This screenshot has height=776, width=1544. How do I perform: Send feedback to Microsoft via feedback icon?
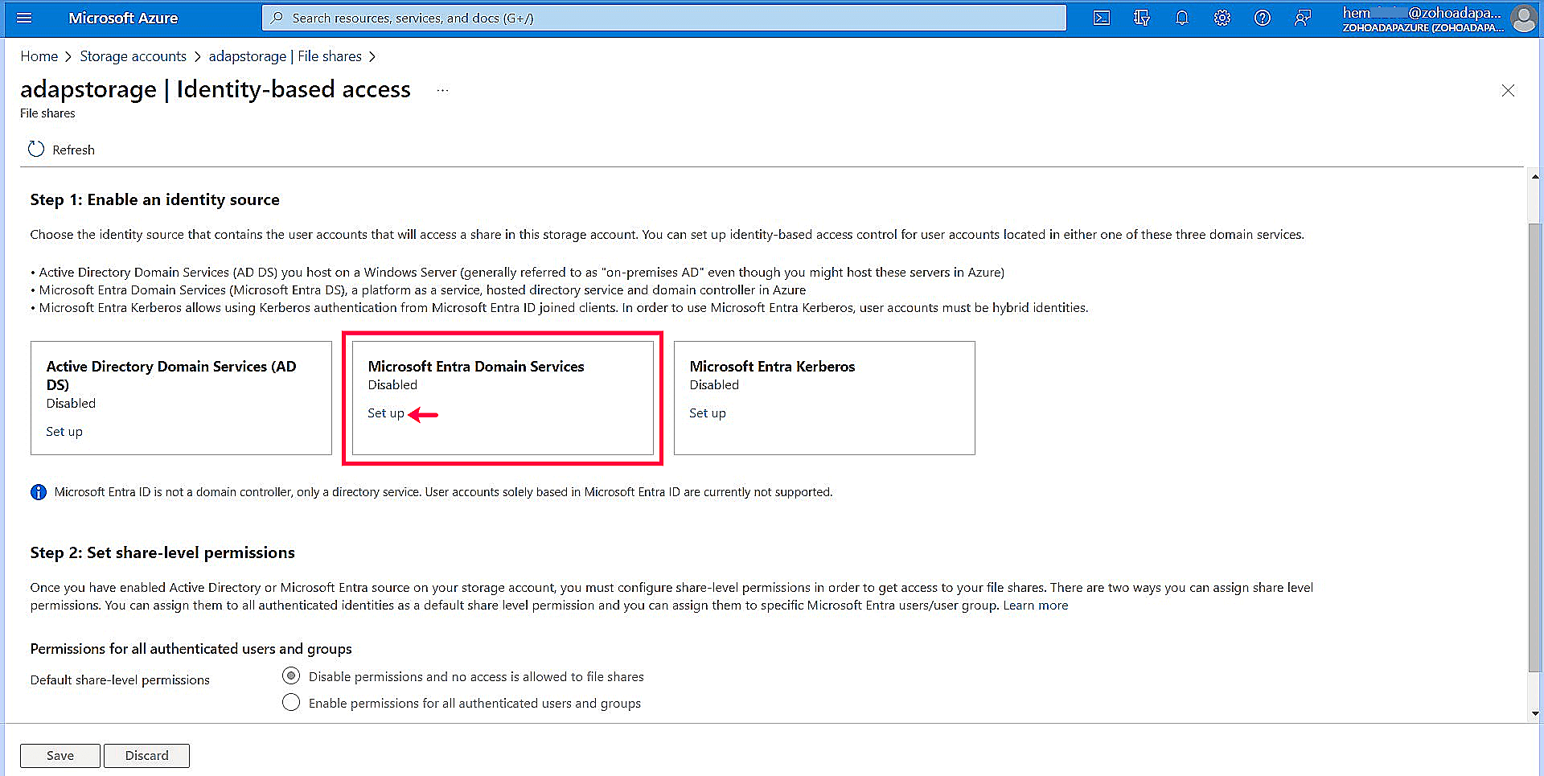tap(1303, 18)
